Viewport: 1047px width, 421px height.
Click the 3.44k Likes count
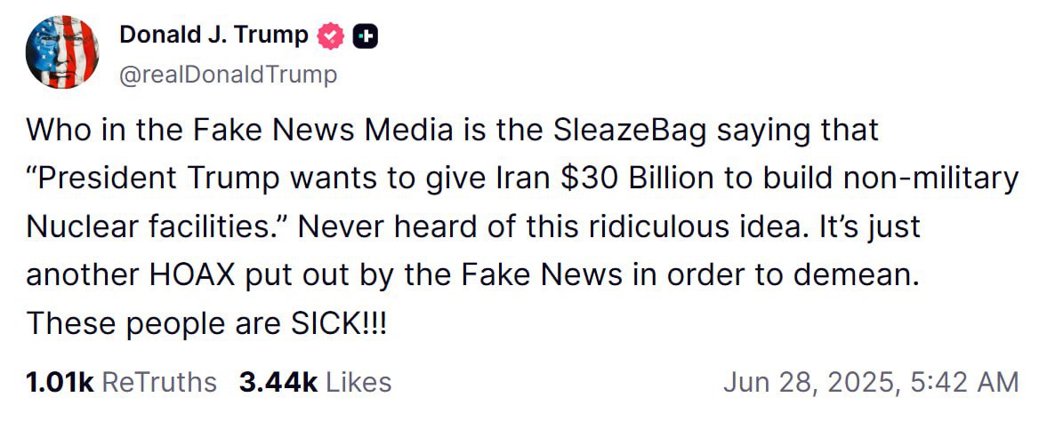[278, 383]
